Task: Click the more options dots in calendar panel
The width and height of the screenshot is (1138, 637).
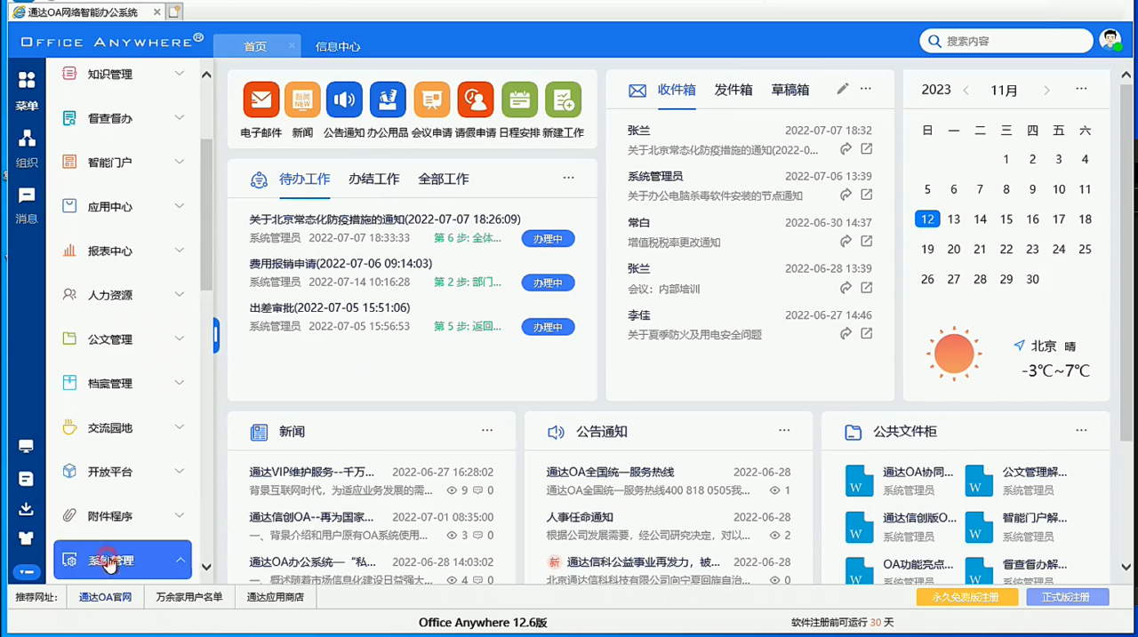Action: click(x=1081, y=89)
